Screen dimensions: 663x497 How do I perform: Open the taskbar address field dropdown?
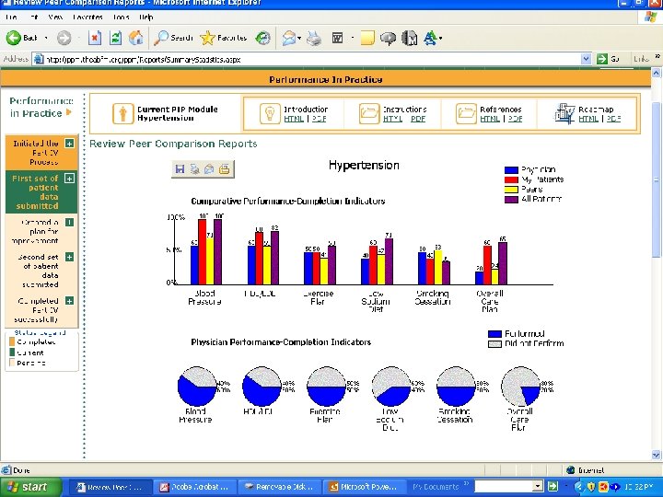(537, 487)
